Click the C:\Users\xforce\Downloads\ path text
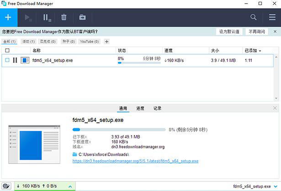Viewport: 281px width, 191px height. click(104, 155)
